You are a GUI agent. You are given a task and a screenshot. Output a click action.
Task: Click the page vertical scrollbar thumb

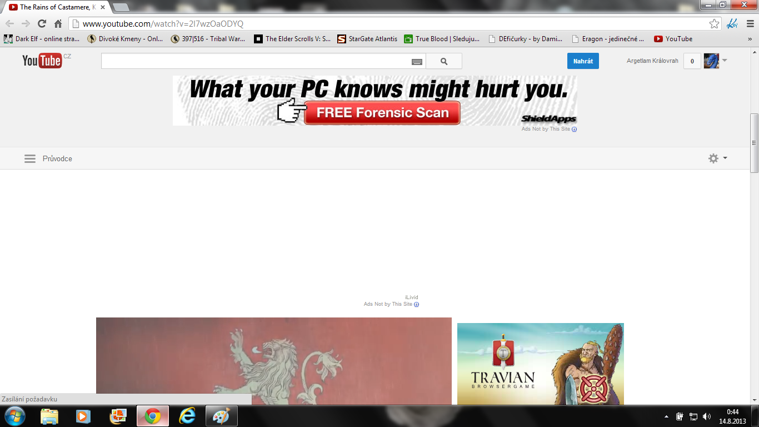[754, 143]
